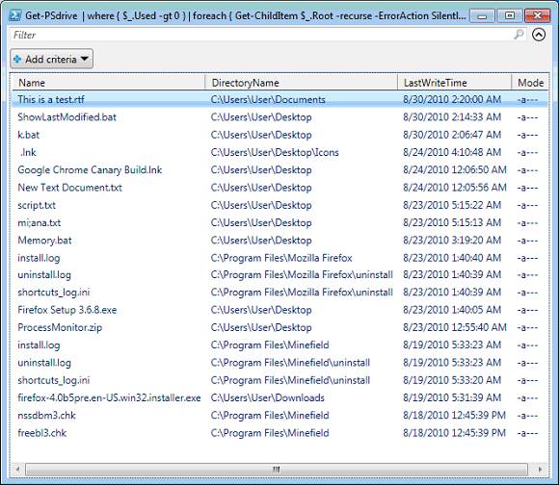Click the scroll right arrow
This screenshot has height=485, width=559.
[540, 469]
